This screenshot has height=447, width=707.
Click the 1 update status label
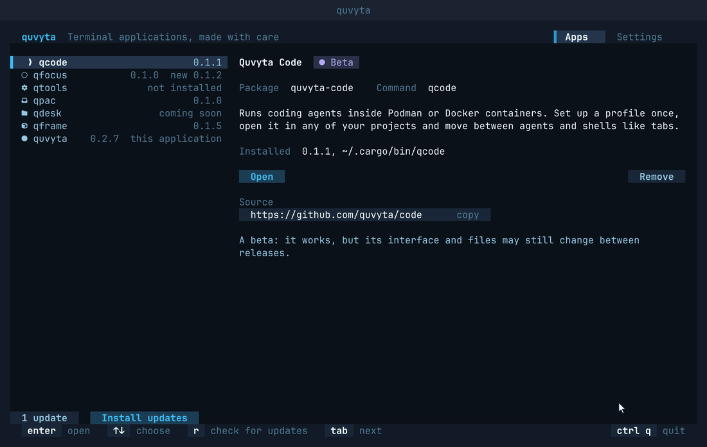point(44,417)
